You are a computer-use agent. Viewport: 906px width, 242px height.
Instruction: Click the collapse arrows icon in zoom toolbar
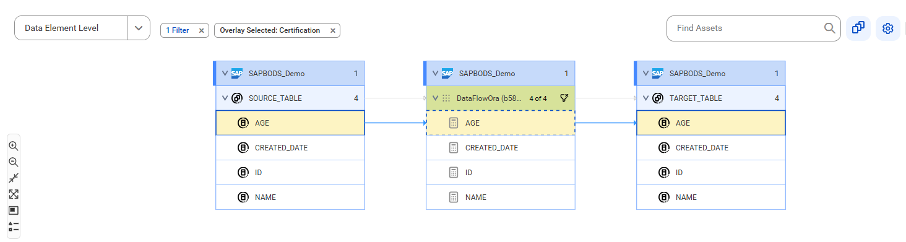point(14,178)
